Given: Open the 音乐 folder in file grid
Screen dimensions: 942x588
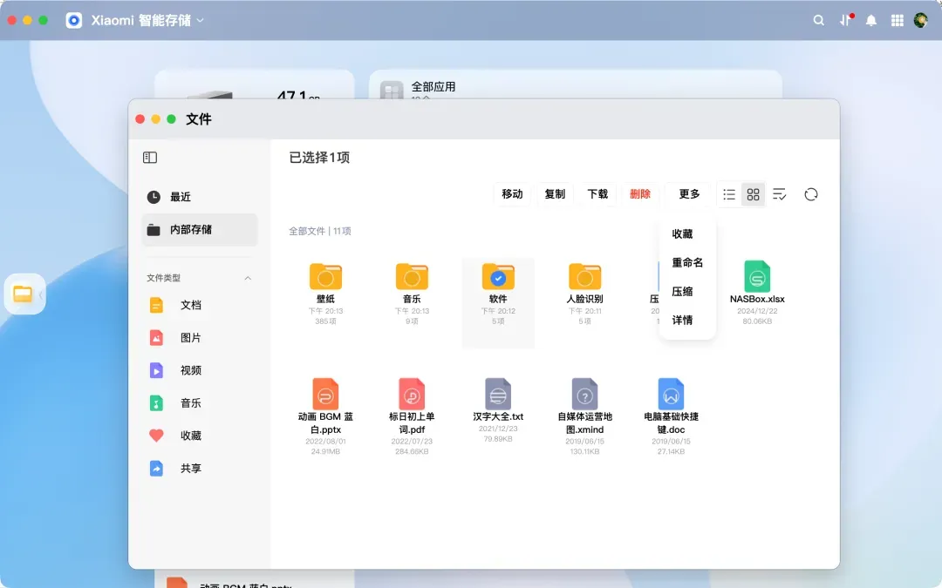Looking at the screenshot, I should (412, 294).
